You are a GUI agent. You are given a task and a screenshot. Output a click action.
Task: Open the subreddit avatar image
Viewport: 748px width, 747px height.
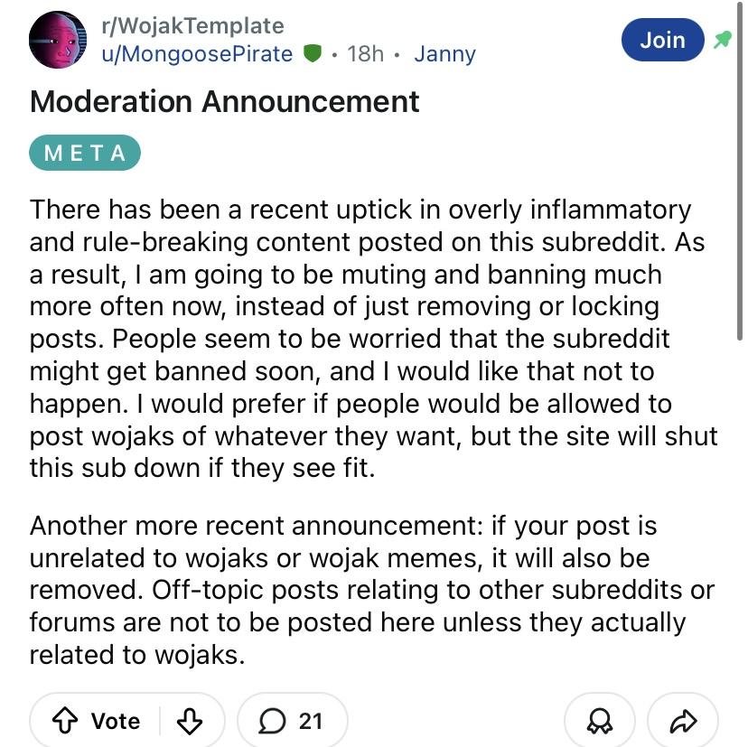[58, 40]
